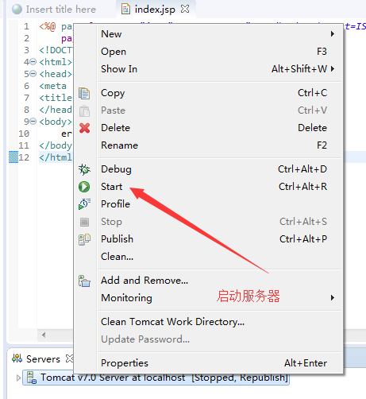Screen dimensions: 366x399
Task: Expand the Monitoring submenu
Action: (219, 298)
